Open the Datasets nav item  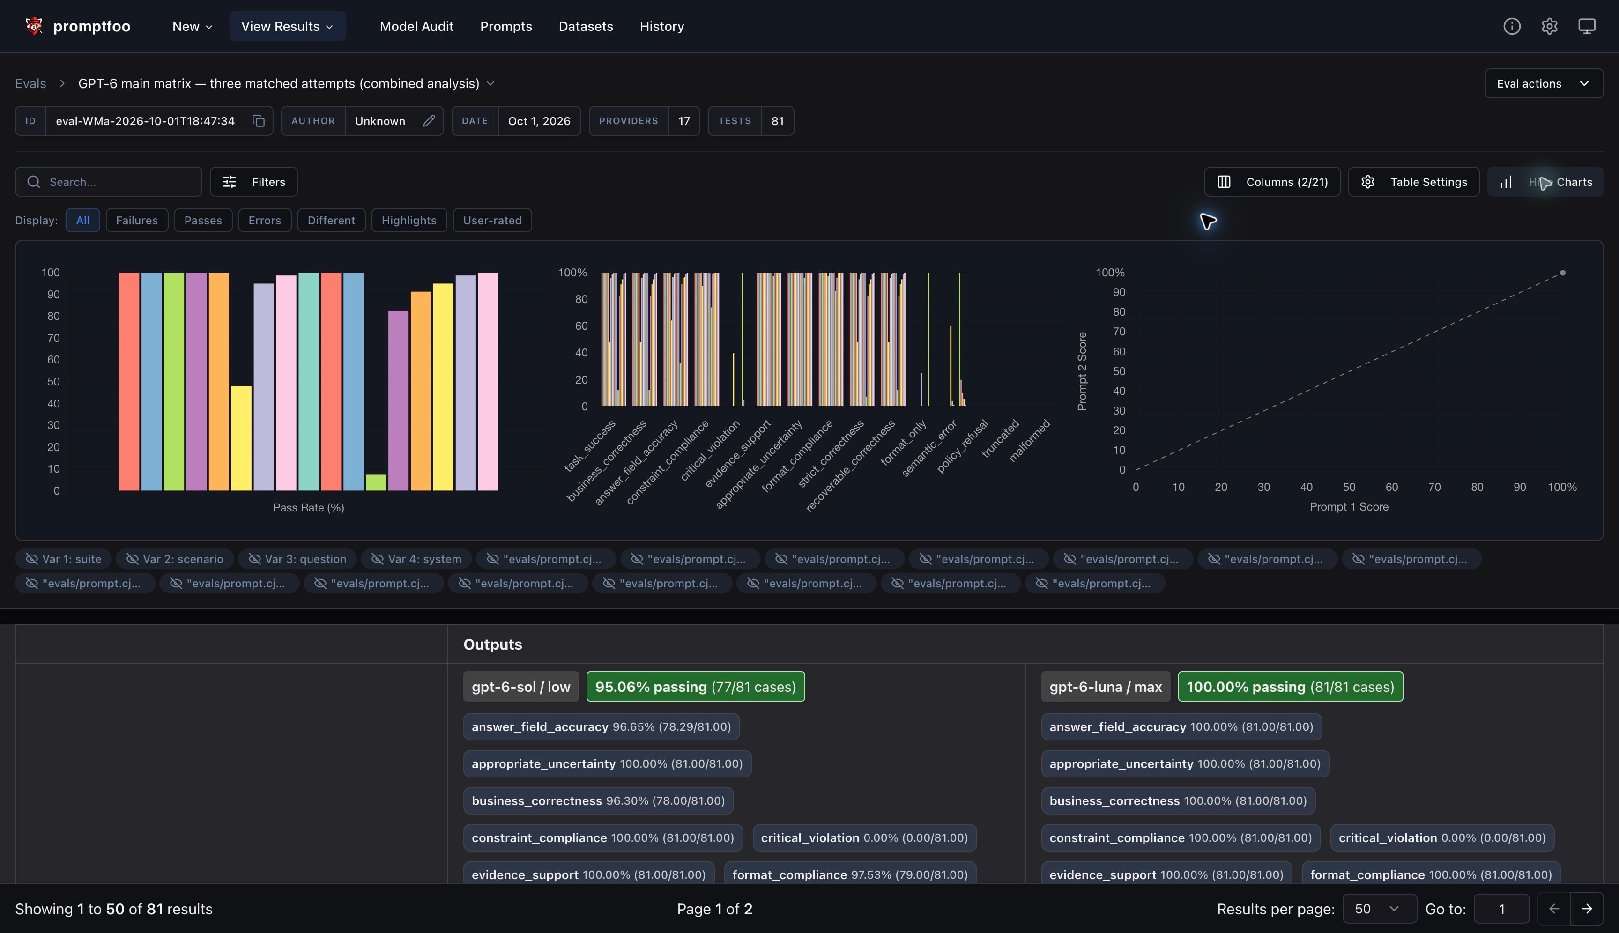tap(586, 26)
